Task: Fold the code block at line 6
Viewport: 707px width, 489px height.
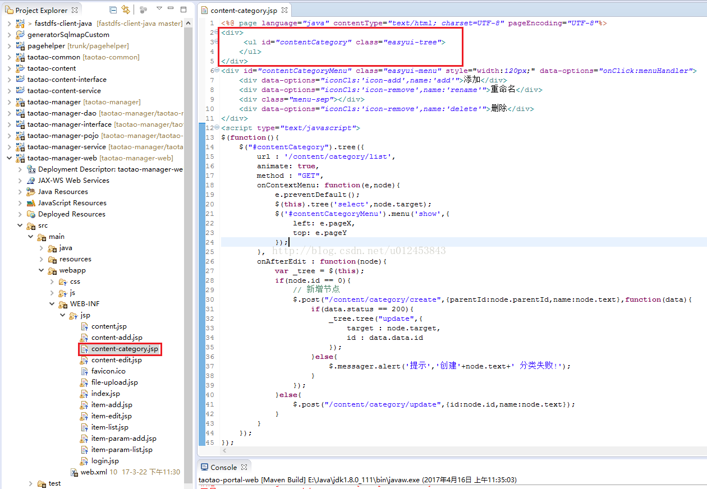Action: click(217, 71)
